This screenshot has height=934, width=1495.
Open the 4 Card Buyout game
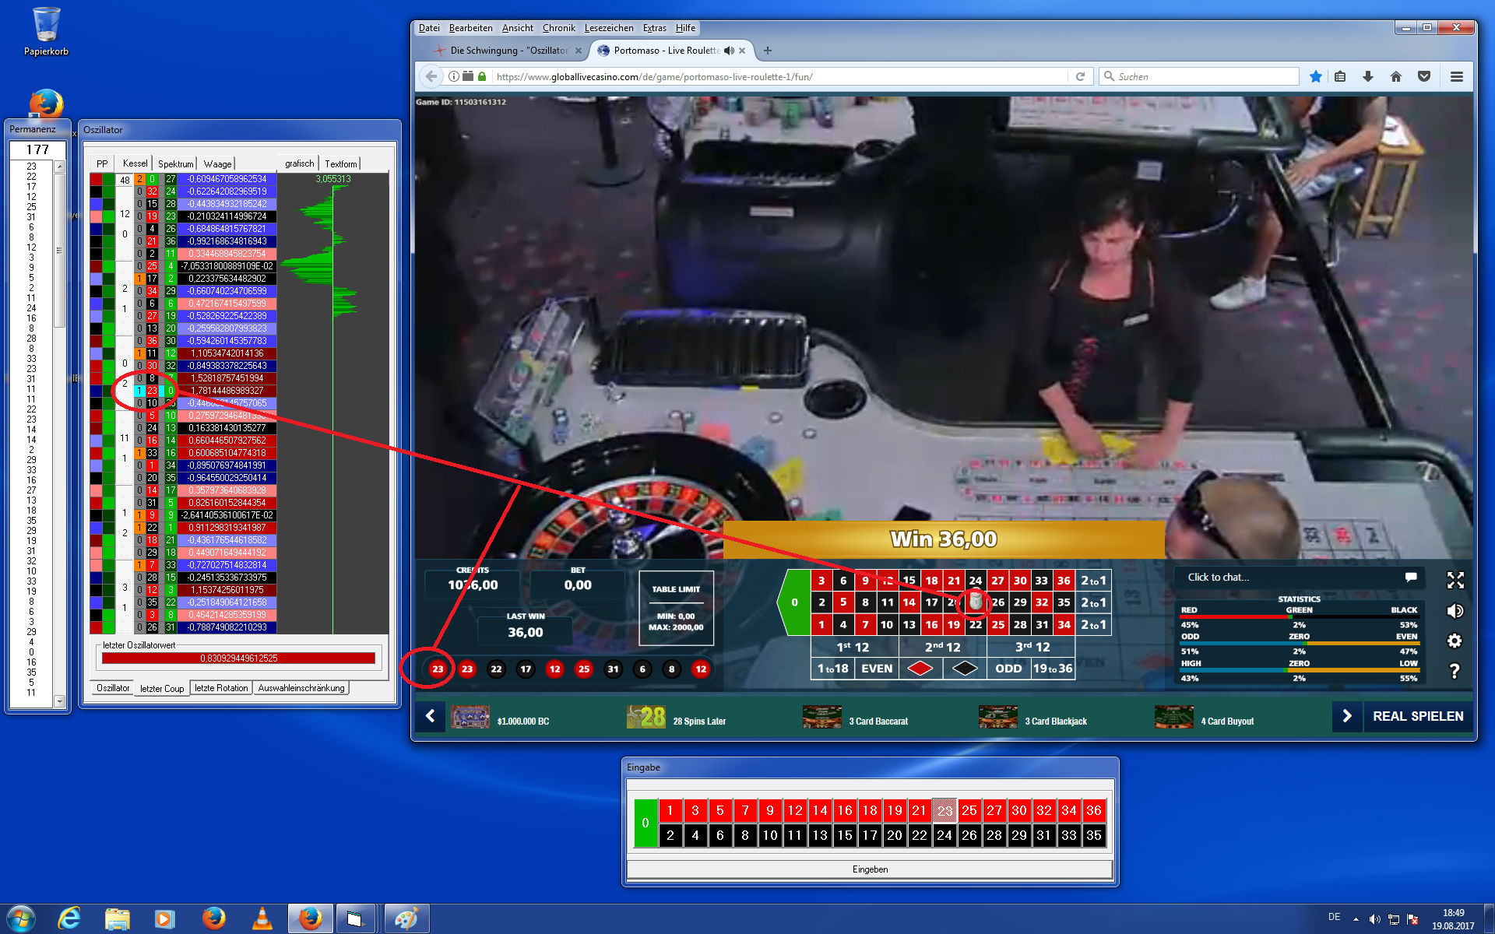1205,718
